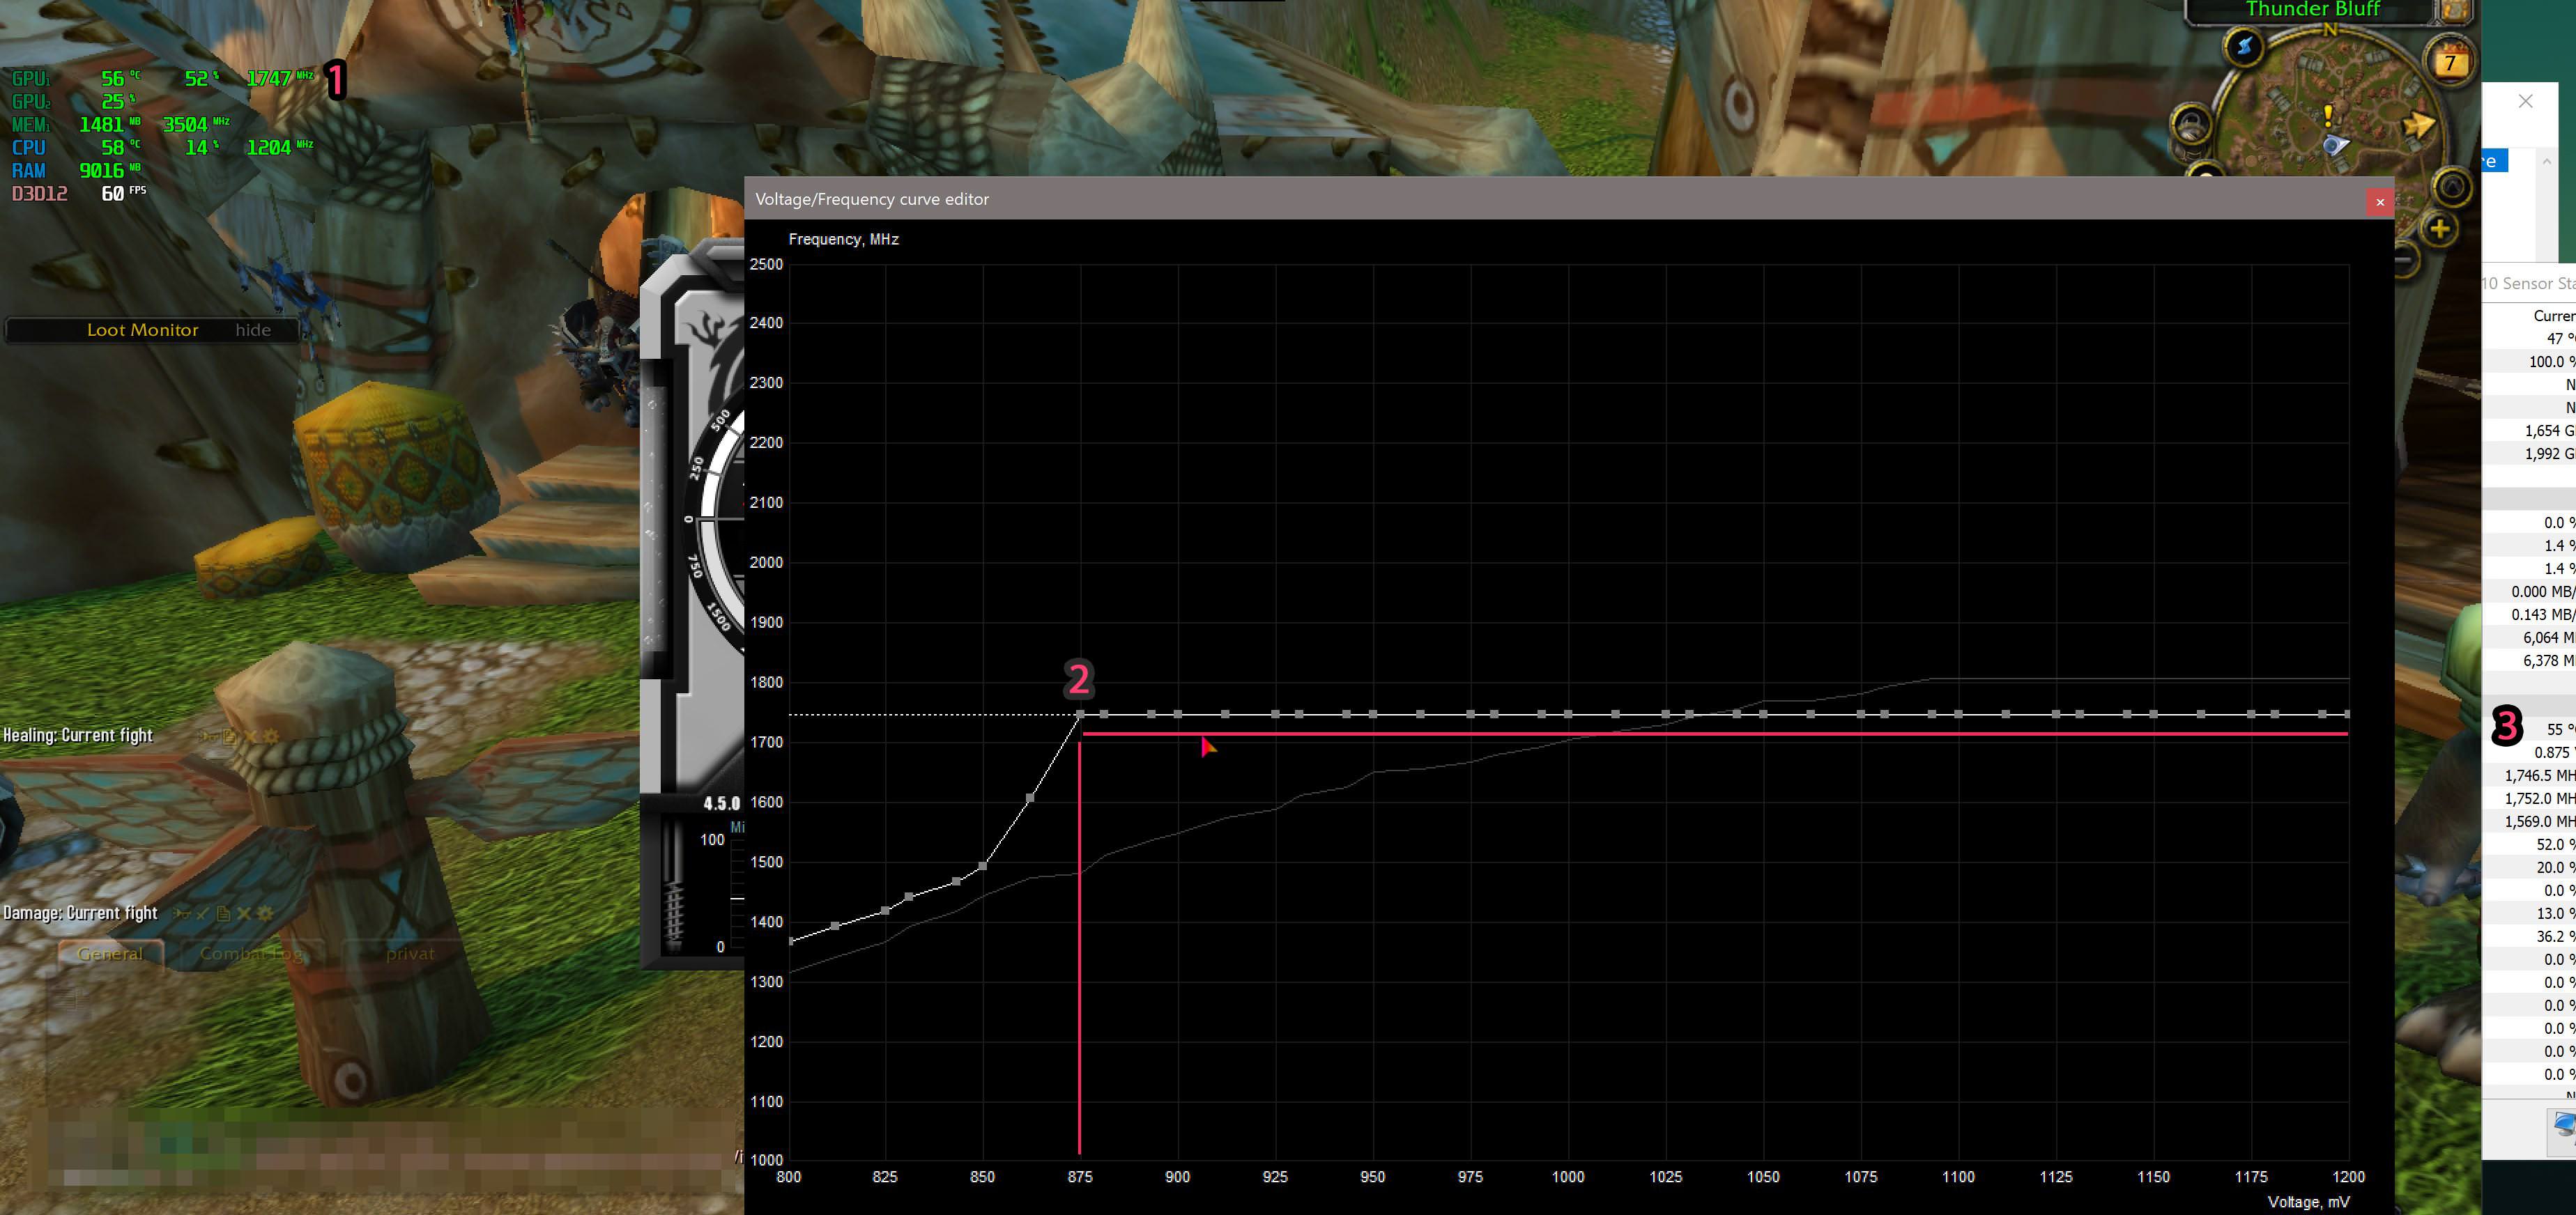
Task: Click the Frequency, MHz axis label
Action: click(843, 240)
